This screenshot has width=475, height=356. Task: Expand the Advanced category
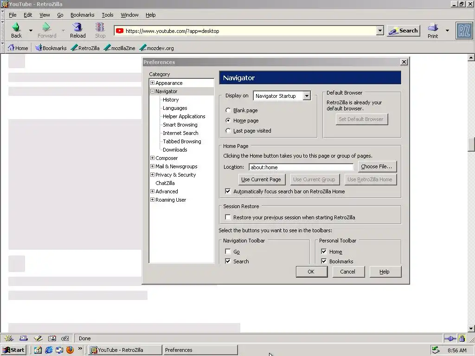(152, 191)
